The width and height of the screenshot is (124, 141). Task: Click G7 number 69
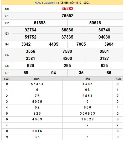[x=26, y=73]
